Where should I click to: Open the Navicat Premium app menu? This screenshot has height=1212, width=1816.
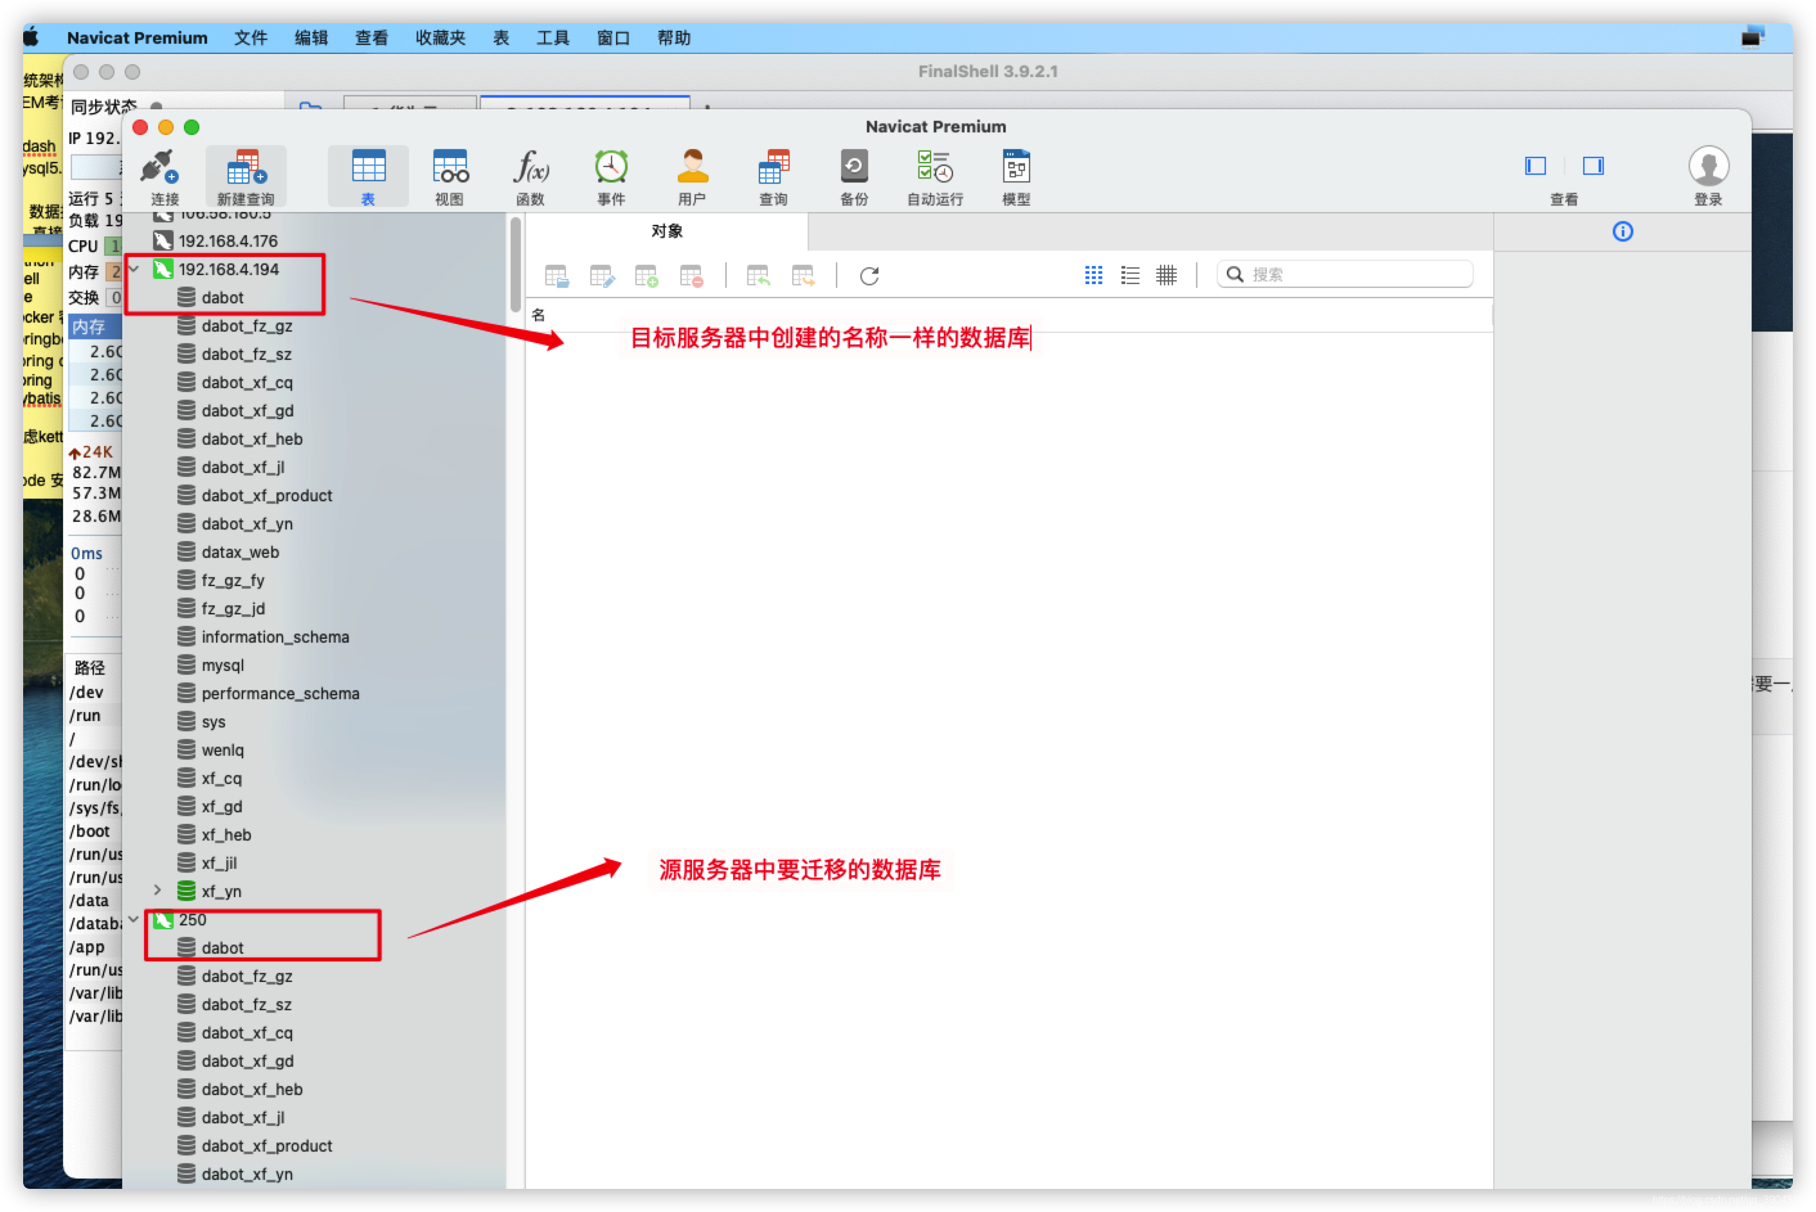pos(137,38)
